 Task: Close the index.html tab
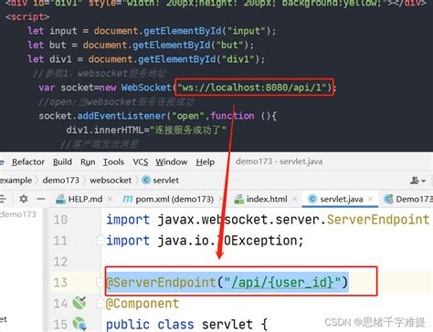pyautogui.click(x=294, y=199)
